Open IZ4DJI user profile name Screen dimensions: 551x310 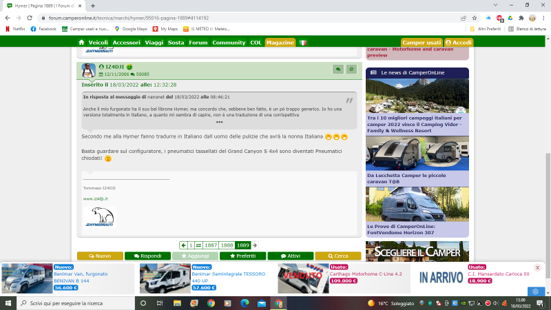(x=115, y=67)
